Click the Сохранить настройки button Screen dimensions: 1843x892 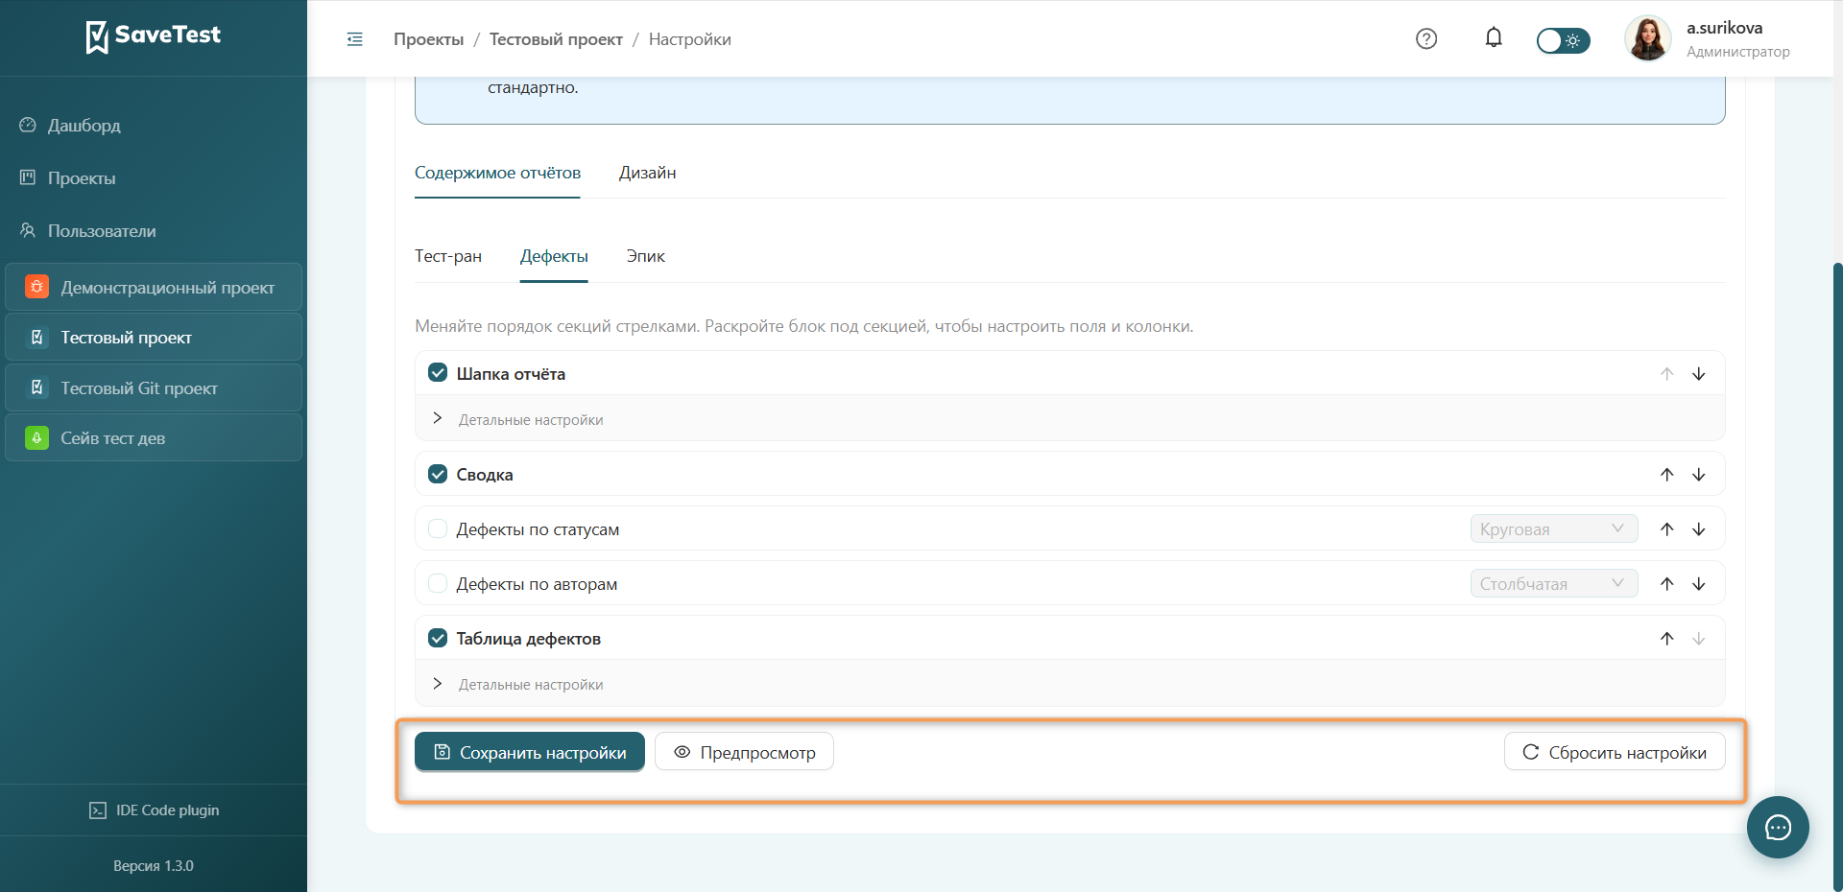pos(530,752)
